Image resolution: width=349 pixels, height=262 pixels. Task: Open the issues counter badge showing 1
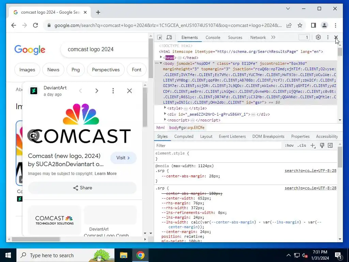pos(304,38)
